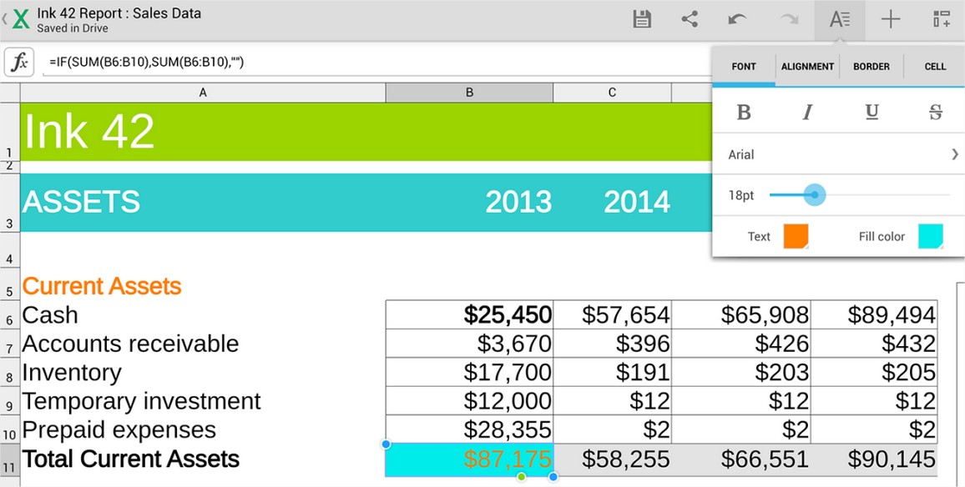Open the Cell tab
The image size is (965, 487).
click(935, 67)
